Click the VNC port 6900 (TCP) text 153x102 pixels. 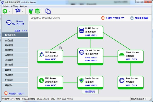tap(51, 85)
